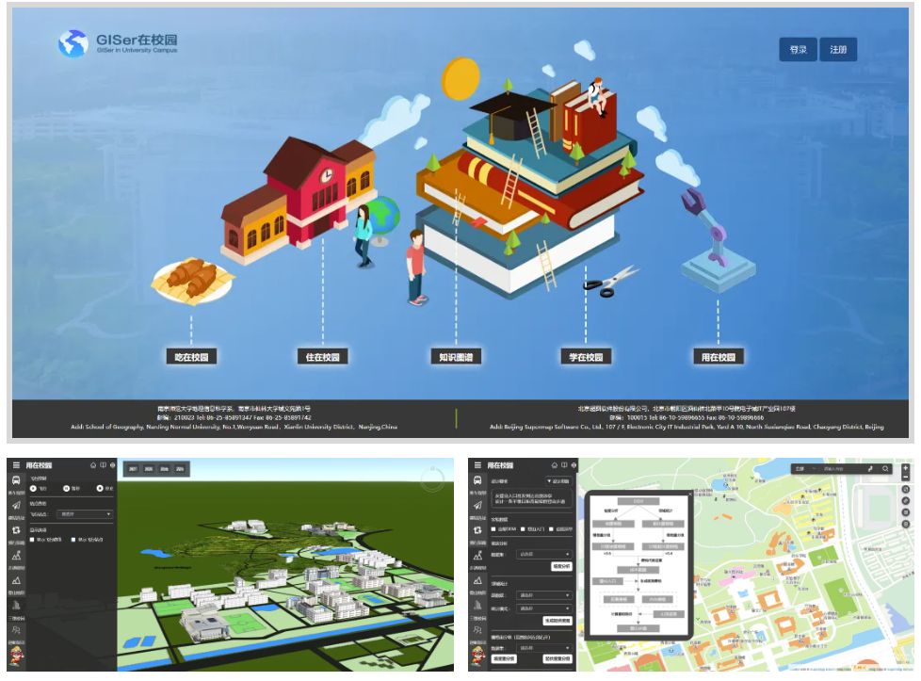Click the GISer在校园 globe logo

point(73,43)
